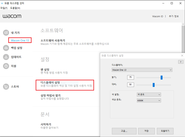
Task: Open the 도움말(H) menu
Action: pyautogui.click(x=15, y=8)
